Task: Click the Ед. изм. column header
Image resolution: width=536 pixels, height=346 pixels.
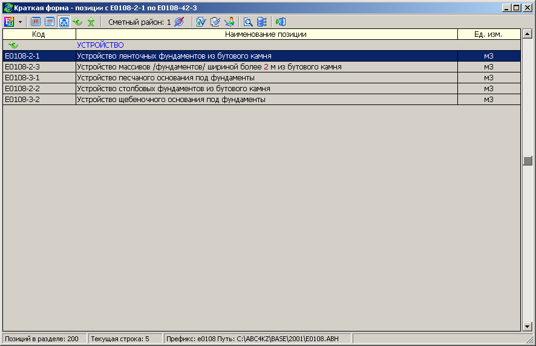Action: tap(489, 34)
